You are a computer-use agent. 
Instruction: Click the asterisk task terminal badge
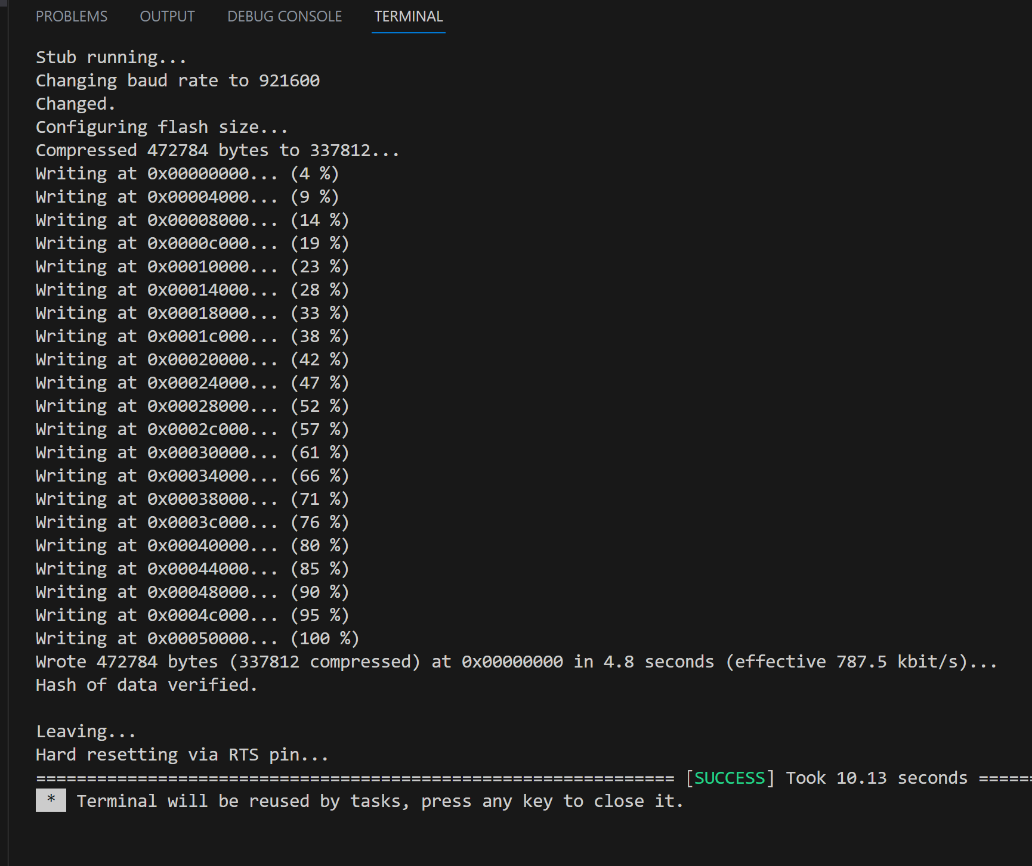pyautogui.click(x=50, y=800)
